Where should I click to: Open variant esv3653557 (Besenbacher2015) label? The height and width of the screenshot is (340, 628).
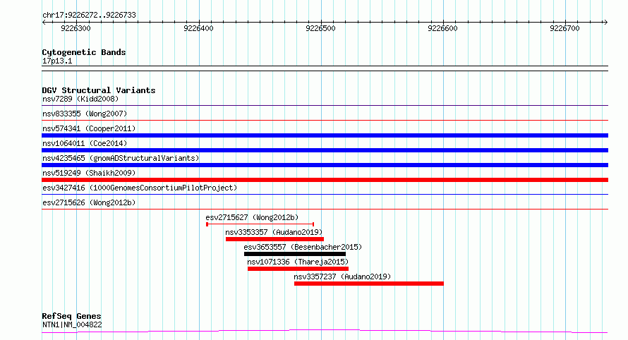[x=303, y=247]
